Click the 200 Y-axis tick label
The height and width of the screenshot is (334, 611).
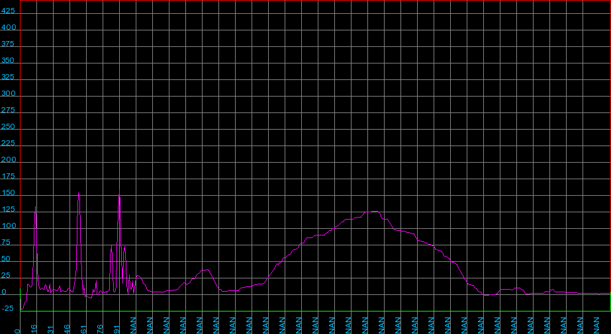(8, 160)
